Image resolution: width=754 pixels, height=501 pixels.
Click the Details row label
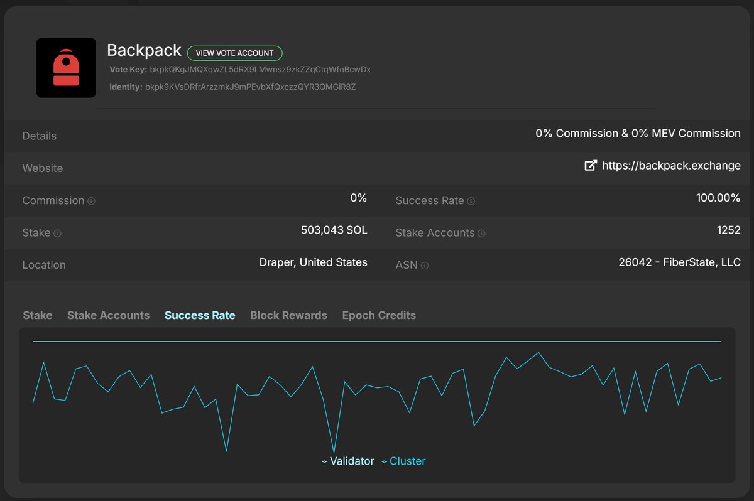(x=39, y=136)
